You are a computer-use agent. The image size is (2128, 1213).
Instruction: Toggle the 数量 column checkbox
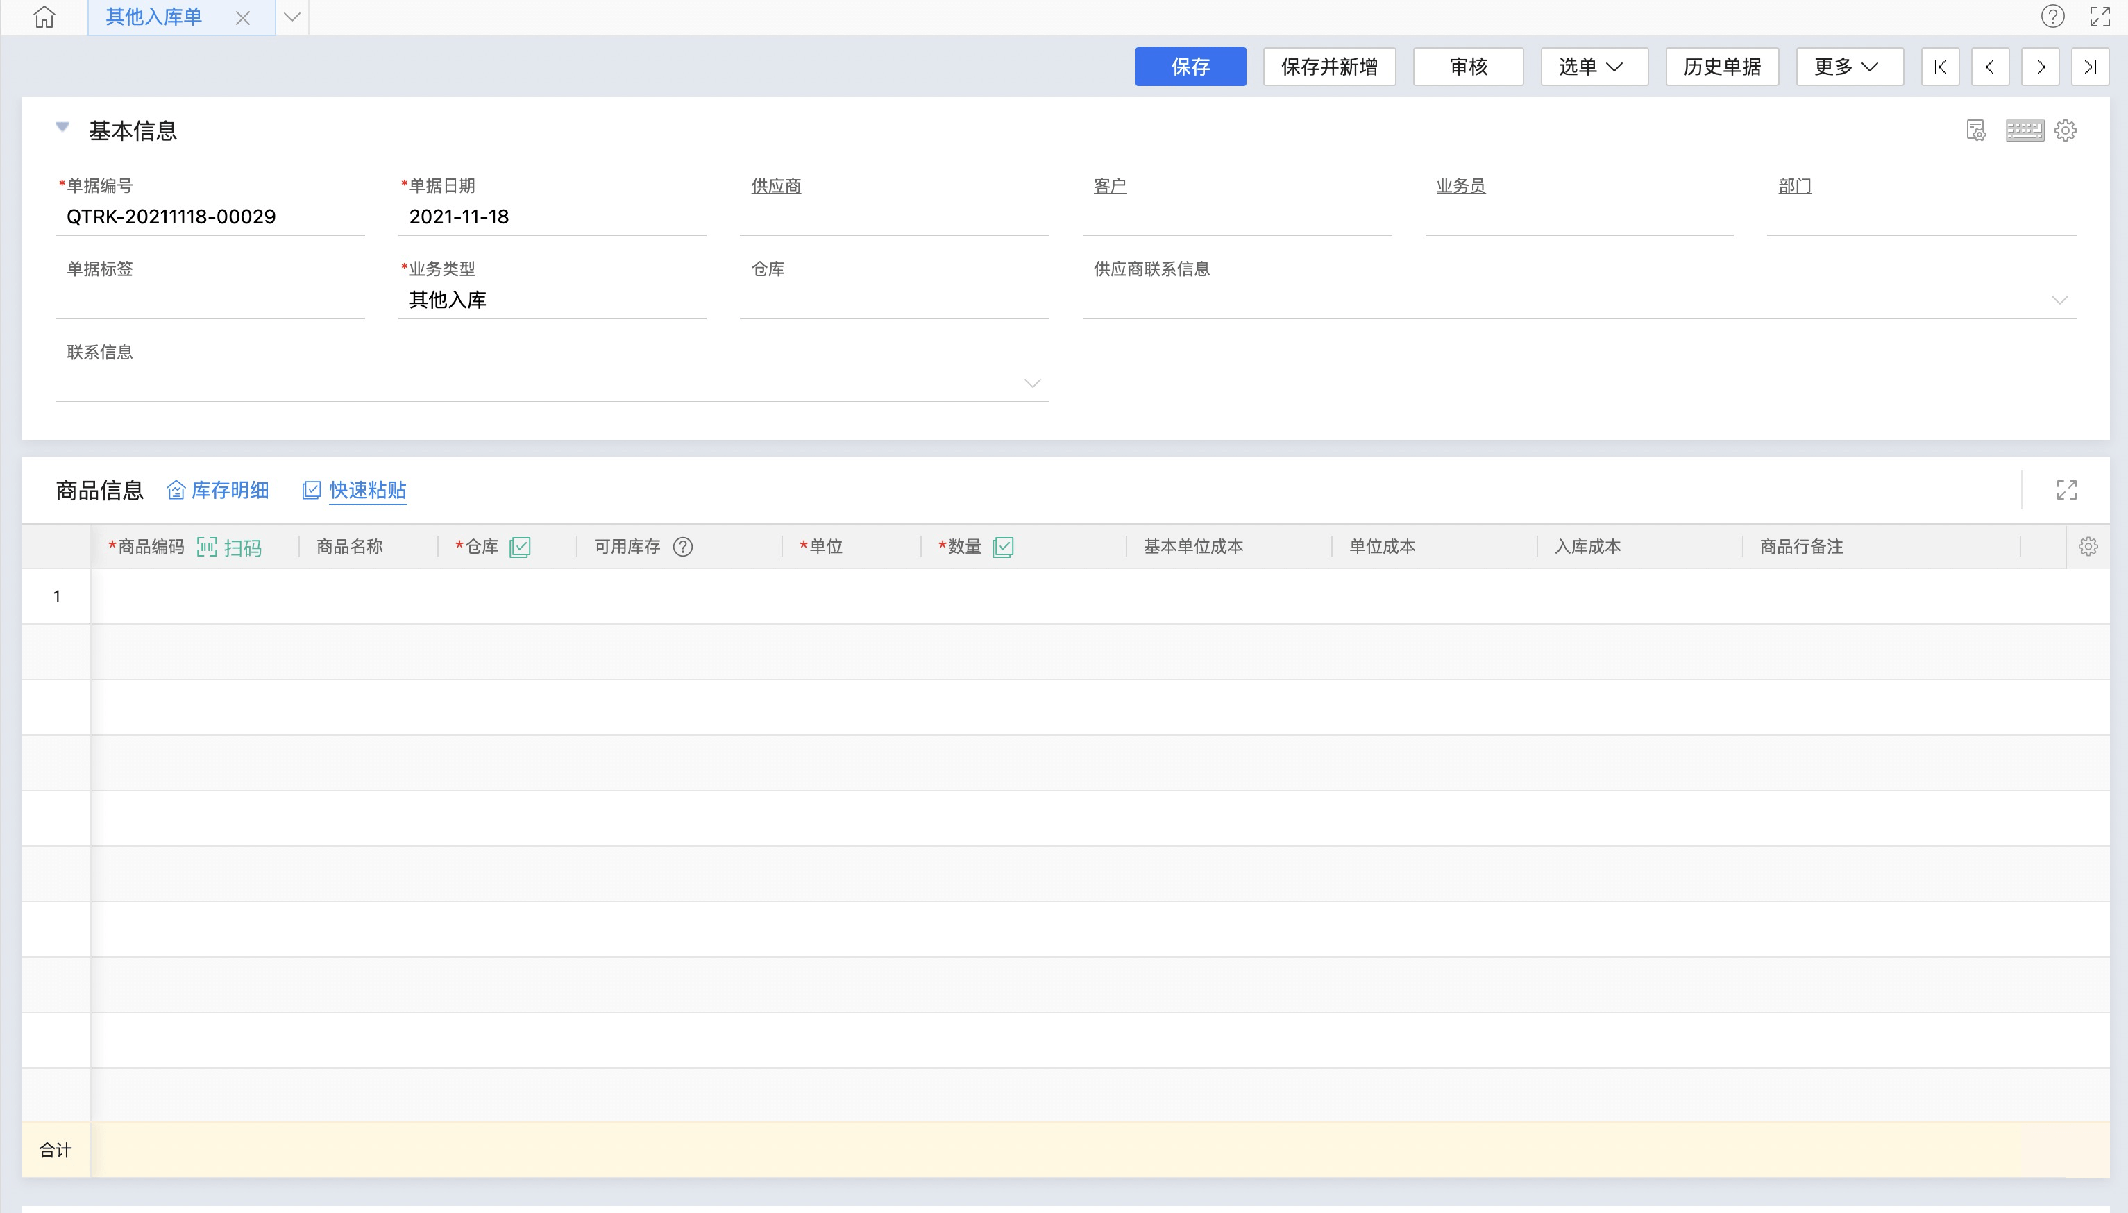(x=1003, y=547)
